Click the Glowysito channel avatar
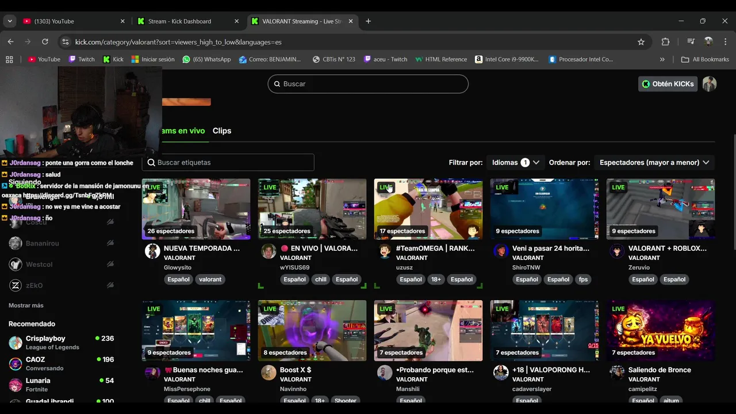Screen dimensions: 736x414 (x=152, y=251)
